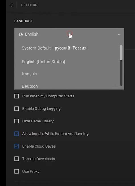The width and height of the screenshot is (135, 186).
Task: Click the English language dropdown header
Action: click(69, 34)
